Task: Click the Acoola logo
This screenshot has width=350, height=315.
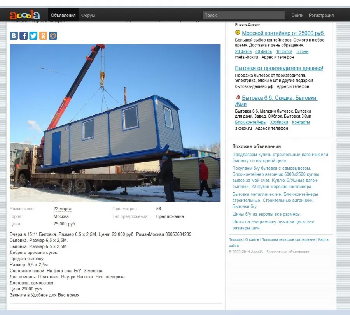Action: 24,15
